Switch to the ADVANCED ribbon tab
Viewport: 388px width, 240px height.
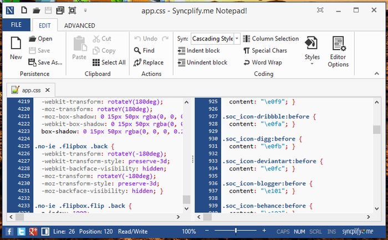click(x=79, y=25)
